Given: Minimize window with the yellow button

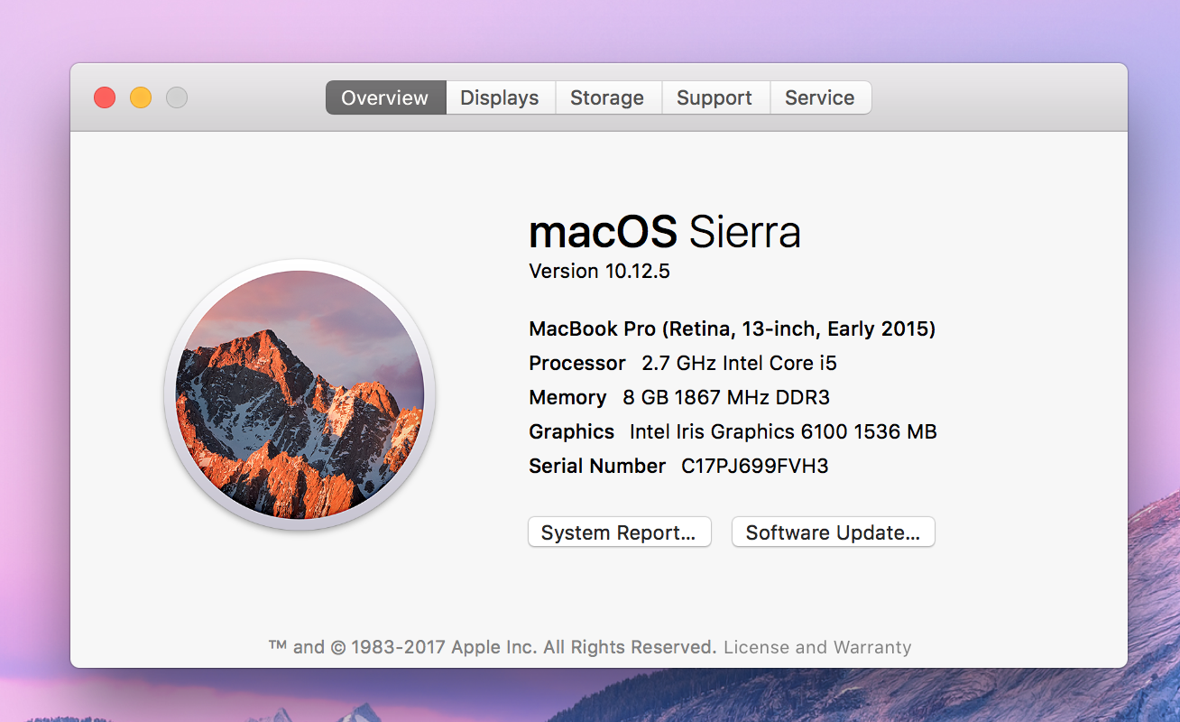Looking at the screenshot, I should 141,97.
